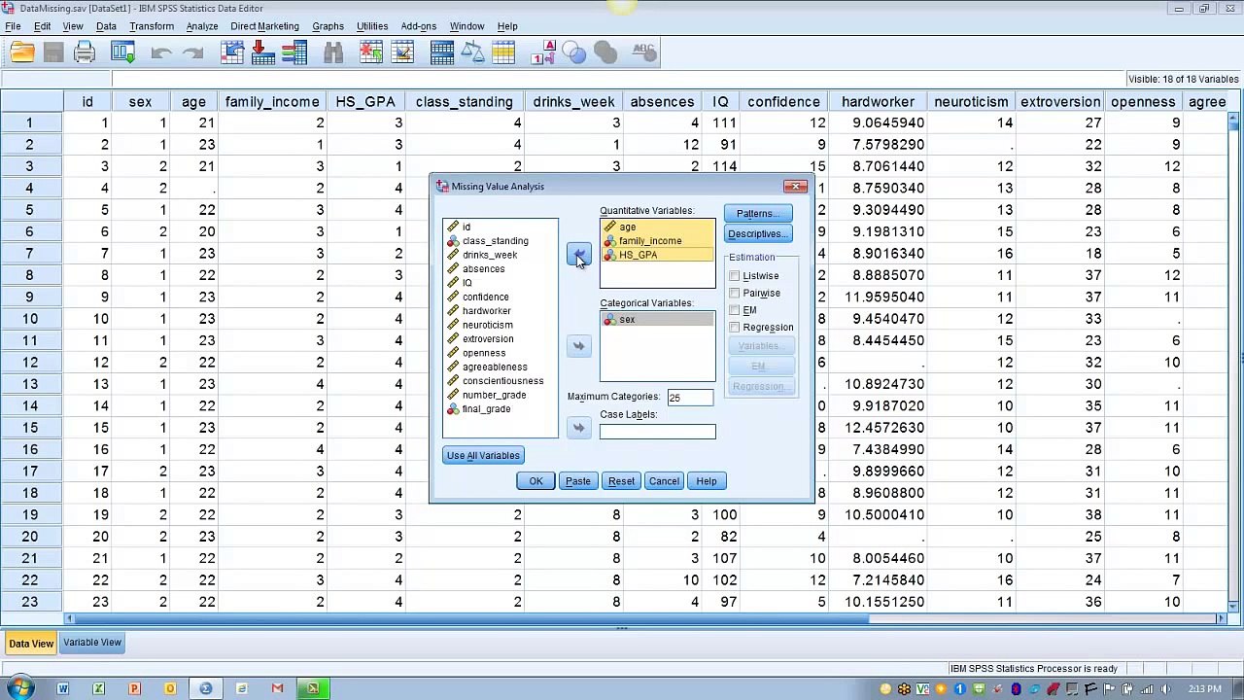1244x700 pixels.
Task: Select final_grade in the variable list
Action: pyautogui.click(x=486, y=409)
